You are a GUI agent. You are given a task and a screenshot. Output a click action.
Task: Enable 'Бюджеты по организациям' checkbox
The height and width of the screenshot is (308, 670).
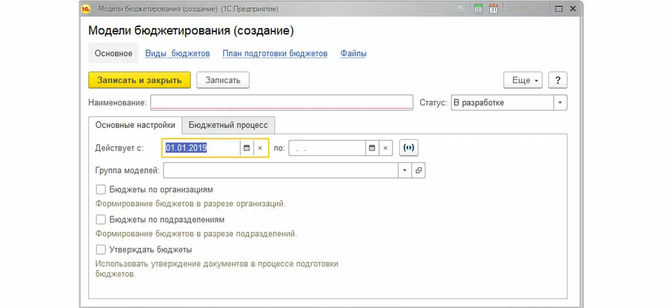pyautogui.click(x=101, y=190)
